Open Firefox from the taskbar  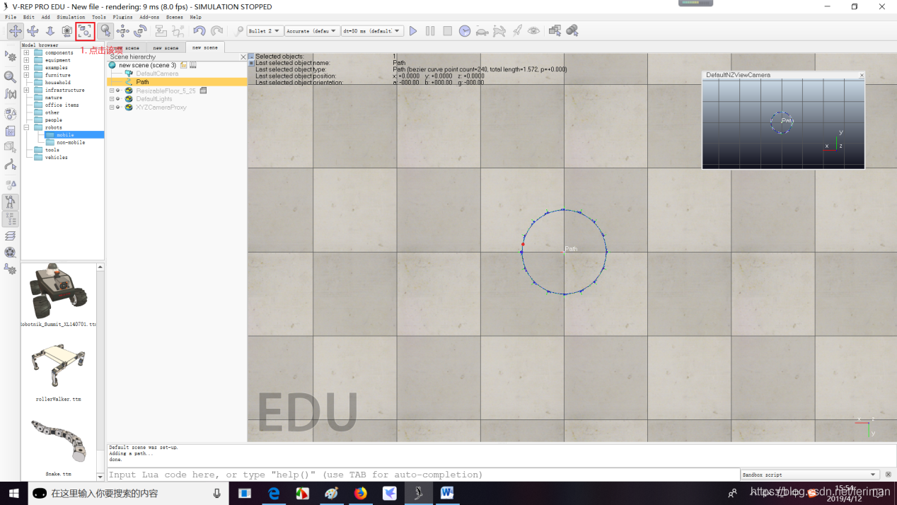tap(361, 493)
